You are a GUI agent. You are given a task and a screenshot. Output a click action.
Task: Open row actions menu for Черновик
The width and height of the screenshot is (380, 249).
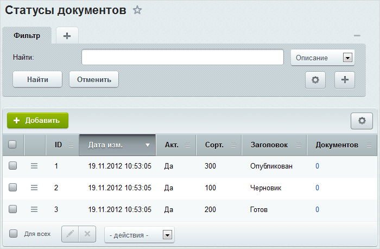point(34,188)
